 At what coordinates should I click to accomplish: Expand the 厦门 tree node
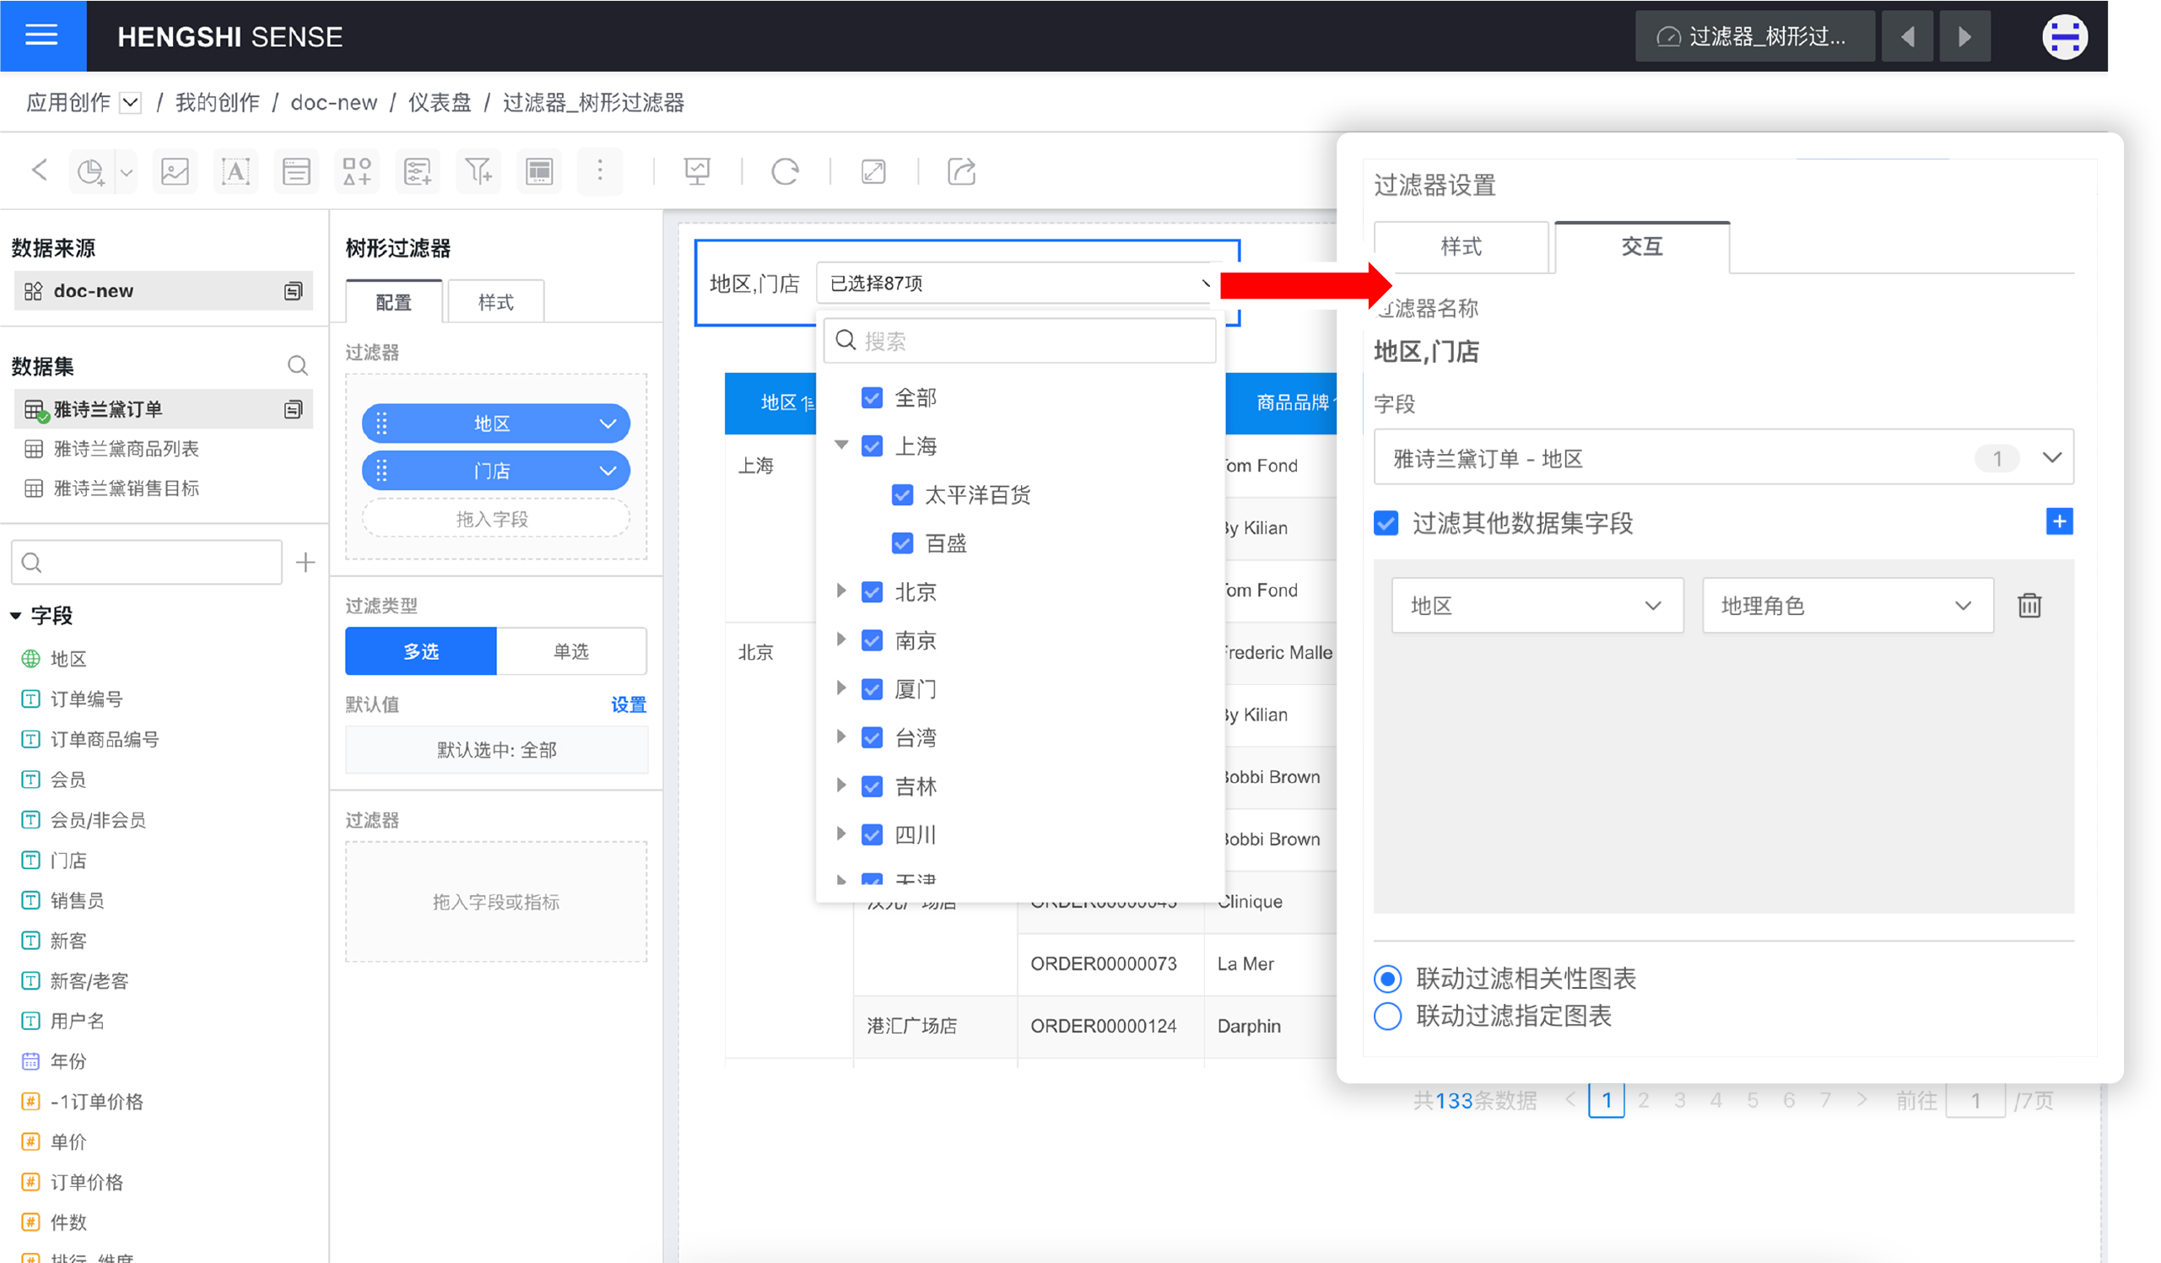[x=841, y=688]
